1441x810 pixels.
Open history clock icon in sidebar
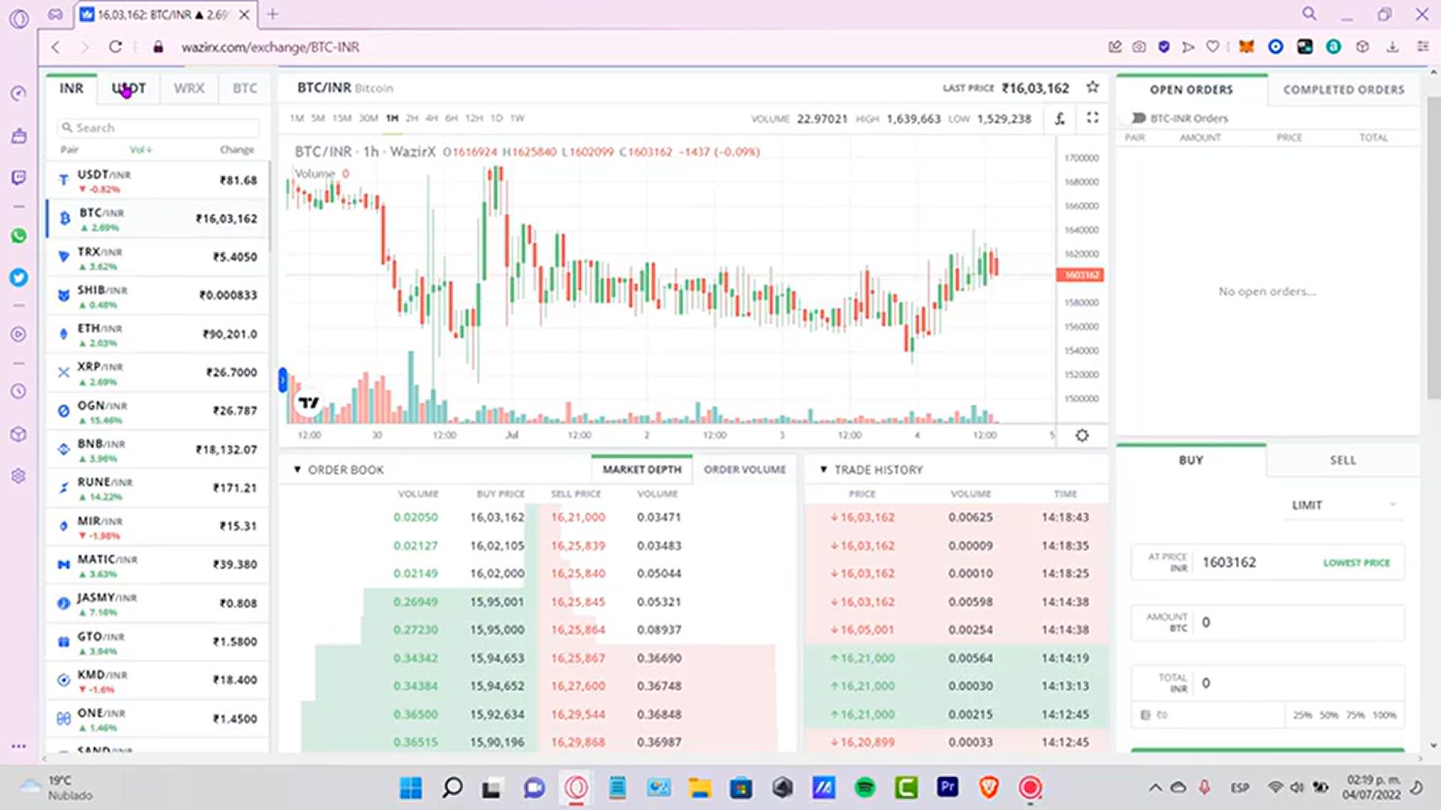[x=19, y=391]
